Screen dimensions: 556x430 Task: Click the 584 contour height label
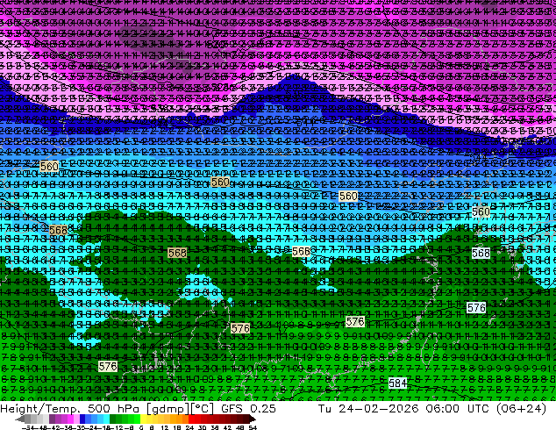[397, 383]
